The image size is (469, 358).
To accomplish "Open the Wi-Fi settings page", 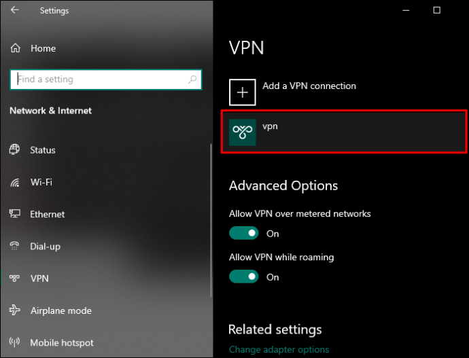I will 41,182.
